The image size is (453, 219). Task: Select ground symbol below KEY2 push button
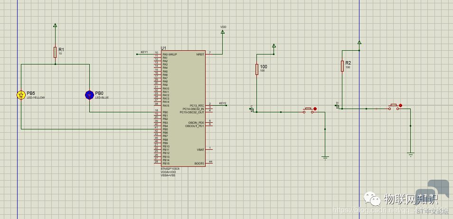411,154
